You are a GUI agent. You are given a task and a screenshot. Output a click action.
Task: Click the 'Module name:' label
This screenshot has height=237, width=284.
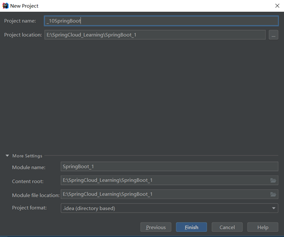[x=29, y=167]
